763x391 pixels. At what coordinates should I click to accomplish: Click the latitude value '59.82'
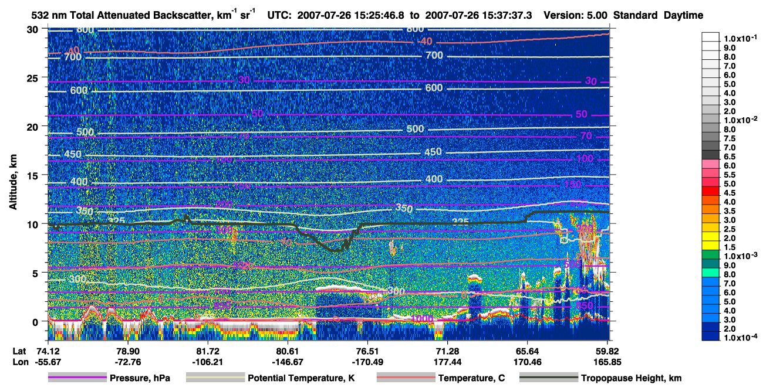coord(607,351)
